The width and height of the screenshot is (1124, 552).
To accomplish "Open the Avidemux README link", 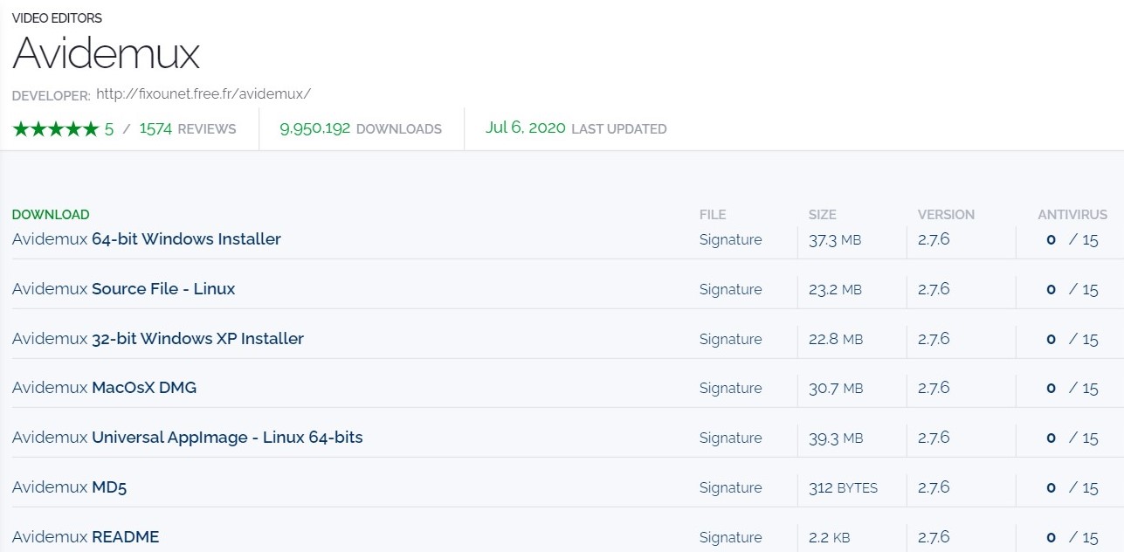I will [x=86, y=537].
